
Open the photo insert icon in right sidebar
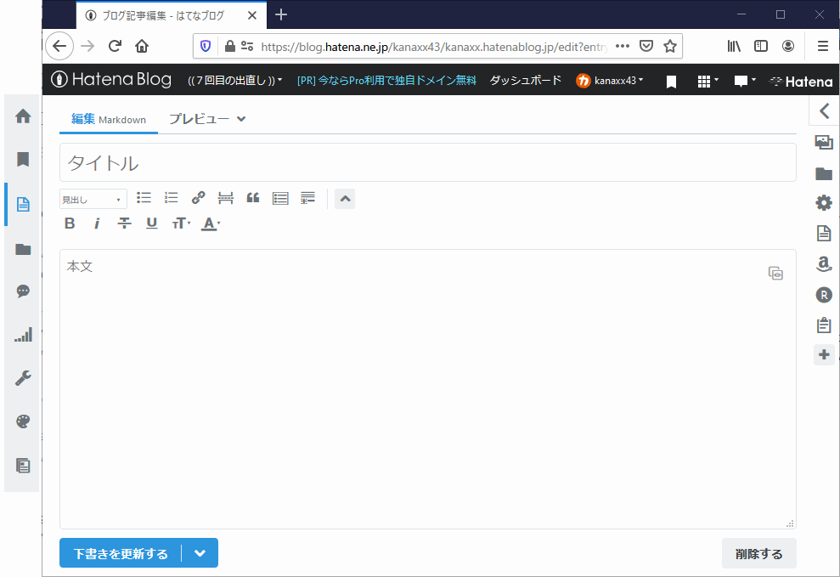(824, 142)
